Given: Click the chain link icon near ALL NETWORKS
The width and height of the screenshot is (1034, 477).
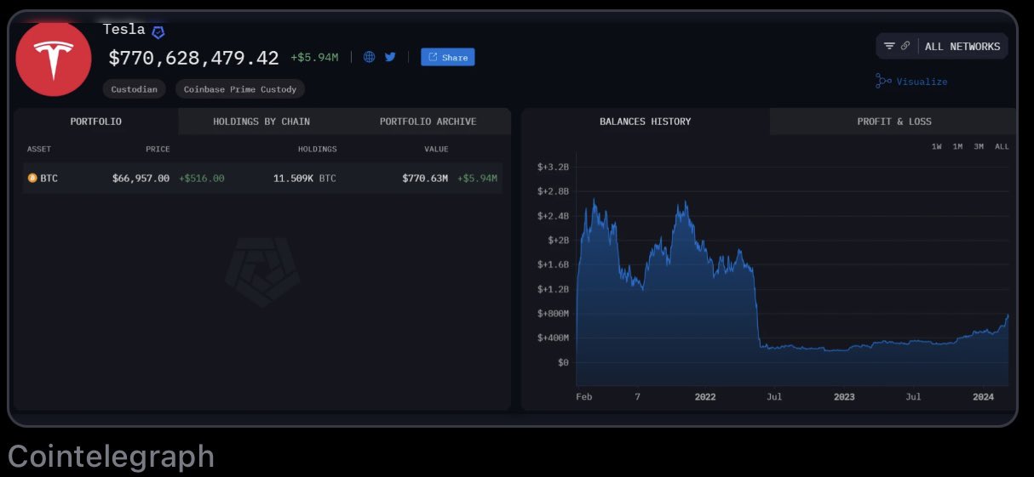Looking at the screenshot, I should 905,46.
